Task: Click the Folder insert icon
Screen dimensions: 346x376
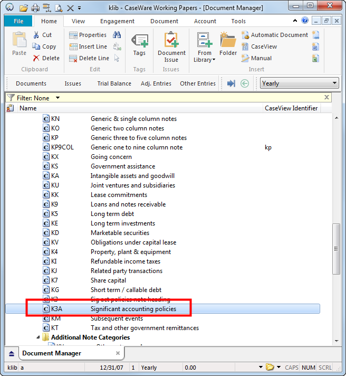Action: [x=228, y=40]
